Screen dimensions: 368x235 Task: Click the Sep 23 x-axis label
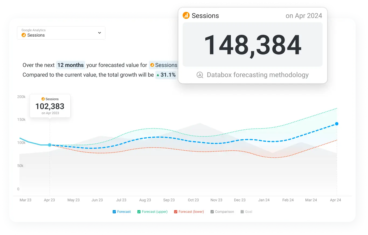[x=169, y=200]
